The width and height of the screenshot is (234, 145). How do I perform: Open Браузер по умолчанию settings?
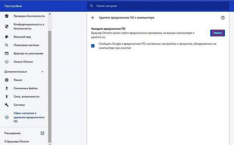(x=28, y=54)
